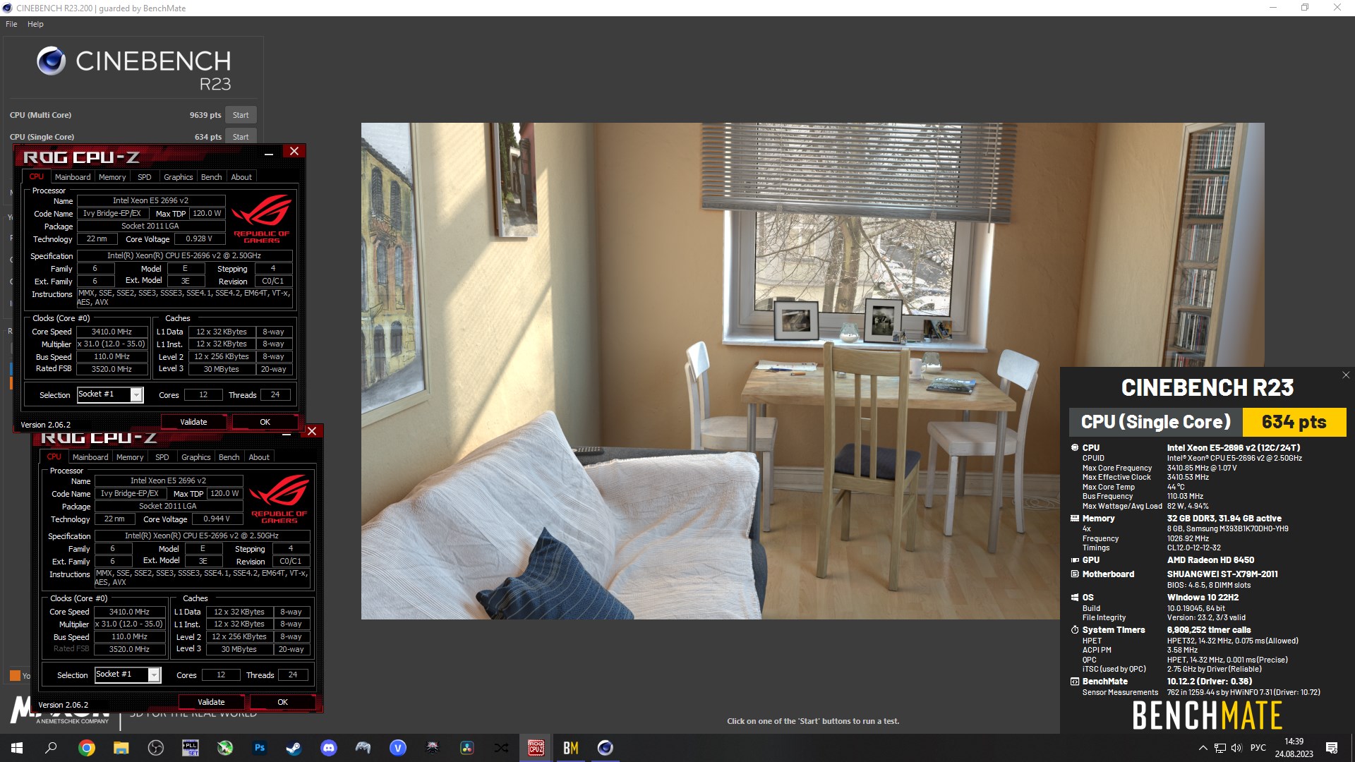Click the SHUANGWEI ST-X79M-2011 motherboard text

tap(1222, 574)
